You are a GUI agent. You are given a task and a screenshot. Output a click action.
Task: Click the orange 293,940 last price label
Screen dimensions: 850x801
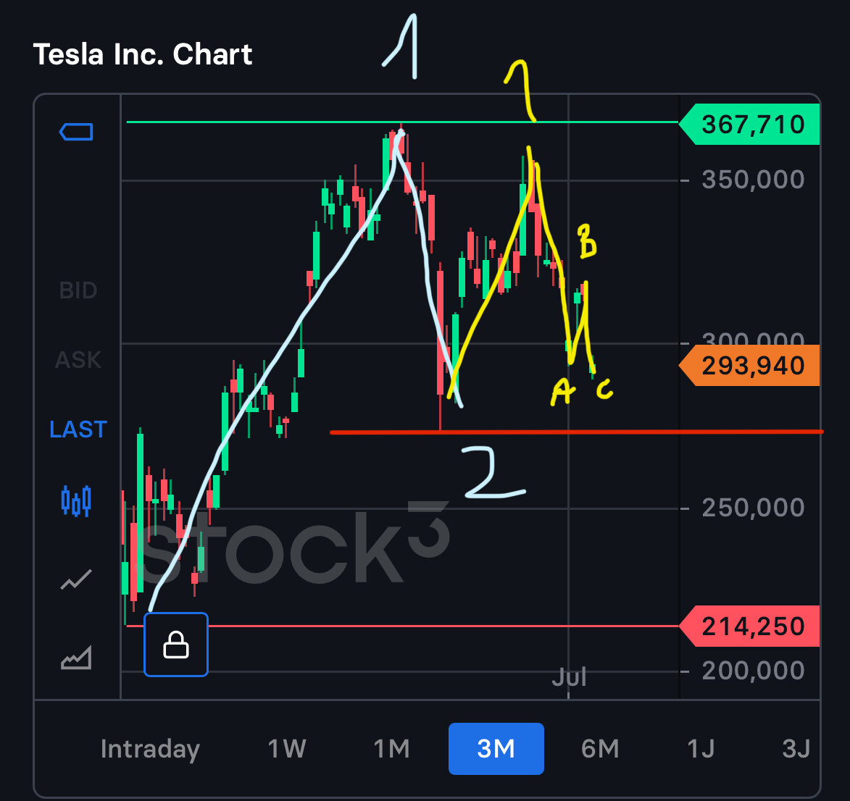coord(752,366)
